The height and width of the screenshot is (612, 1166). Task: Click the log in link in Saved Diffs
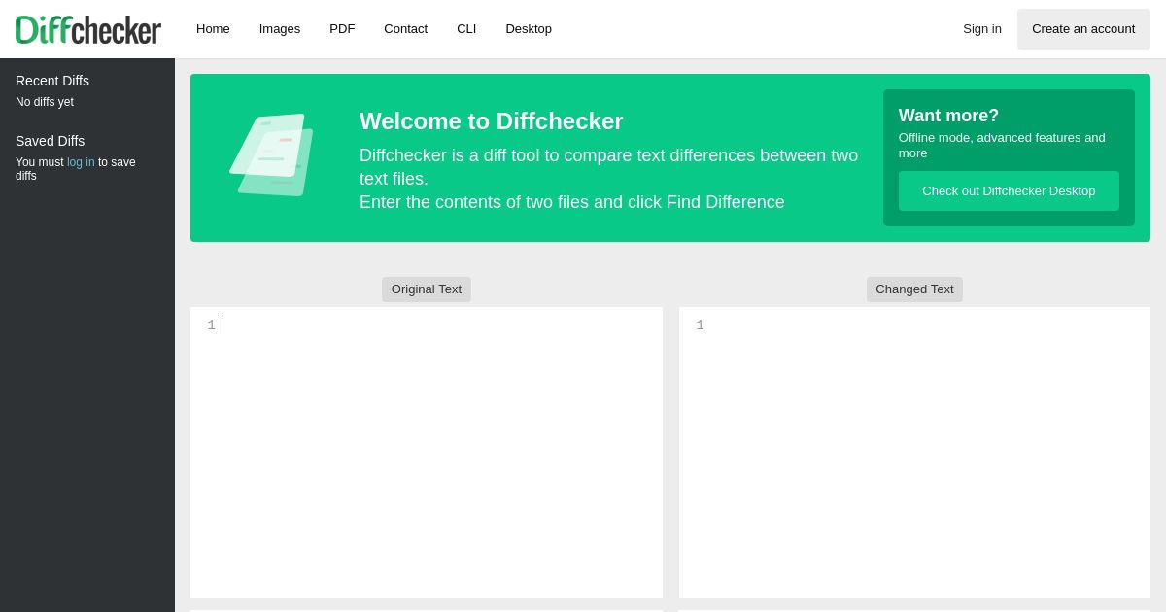[81, 162]
